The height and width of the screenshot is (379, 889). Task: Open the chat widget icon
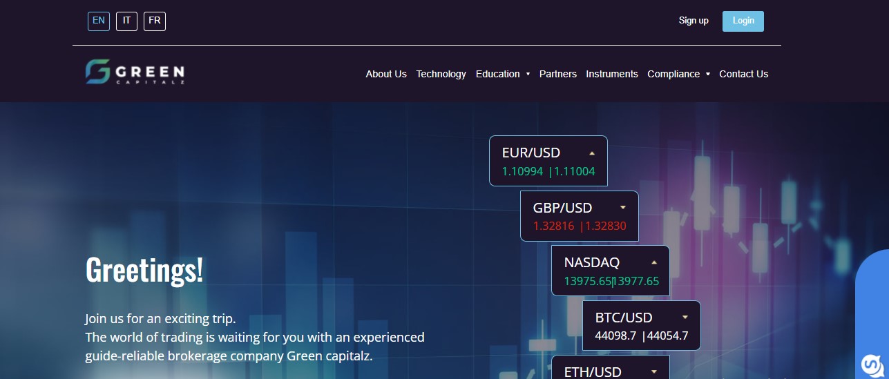(x=872, y=365)
